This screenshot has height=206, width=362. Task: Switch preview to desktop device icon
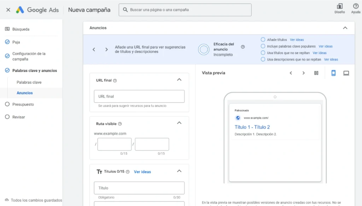[x=346, y=73]
